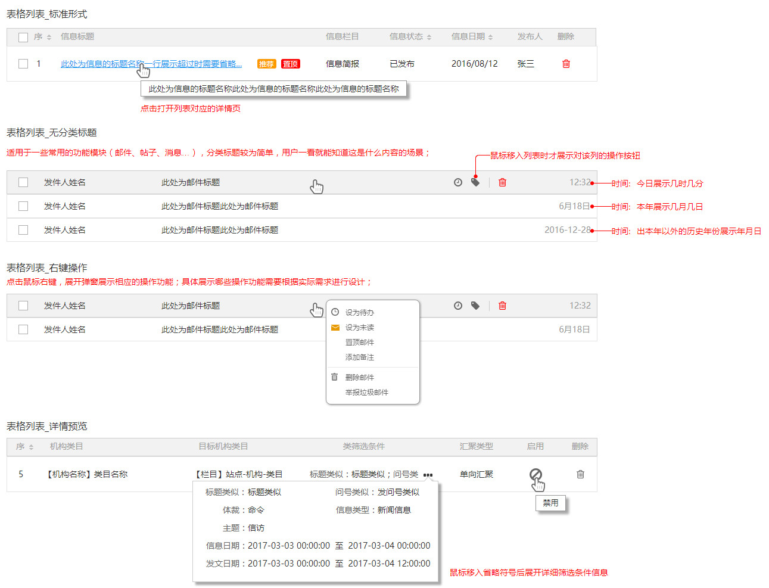The image size is (769, 588).
Task: Toggle the select-all checkbox beside 序 in 标准形式 header
Action: tap(23, 37)
